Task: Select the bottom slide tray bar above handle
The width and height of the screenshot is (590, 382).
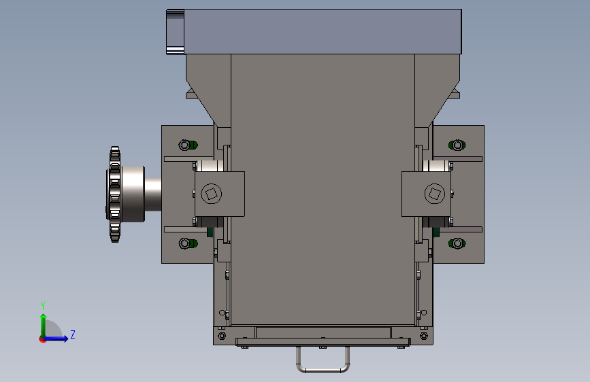Action: click(323, 342)
